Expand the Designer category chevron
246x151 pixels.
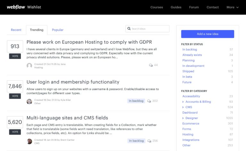(183, 118)
